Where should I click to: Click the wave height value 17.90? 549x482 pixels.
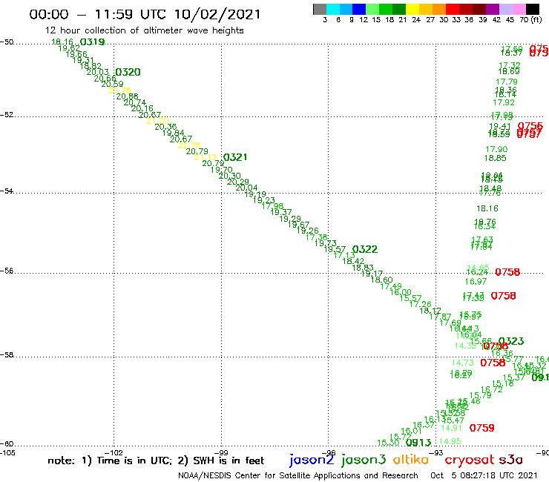click(496, 150)
